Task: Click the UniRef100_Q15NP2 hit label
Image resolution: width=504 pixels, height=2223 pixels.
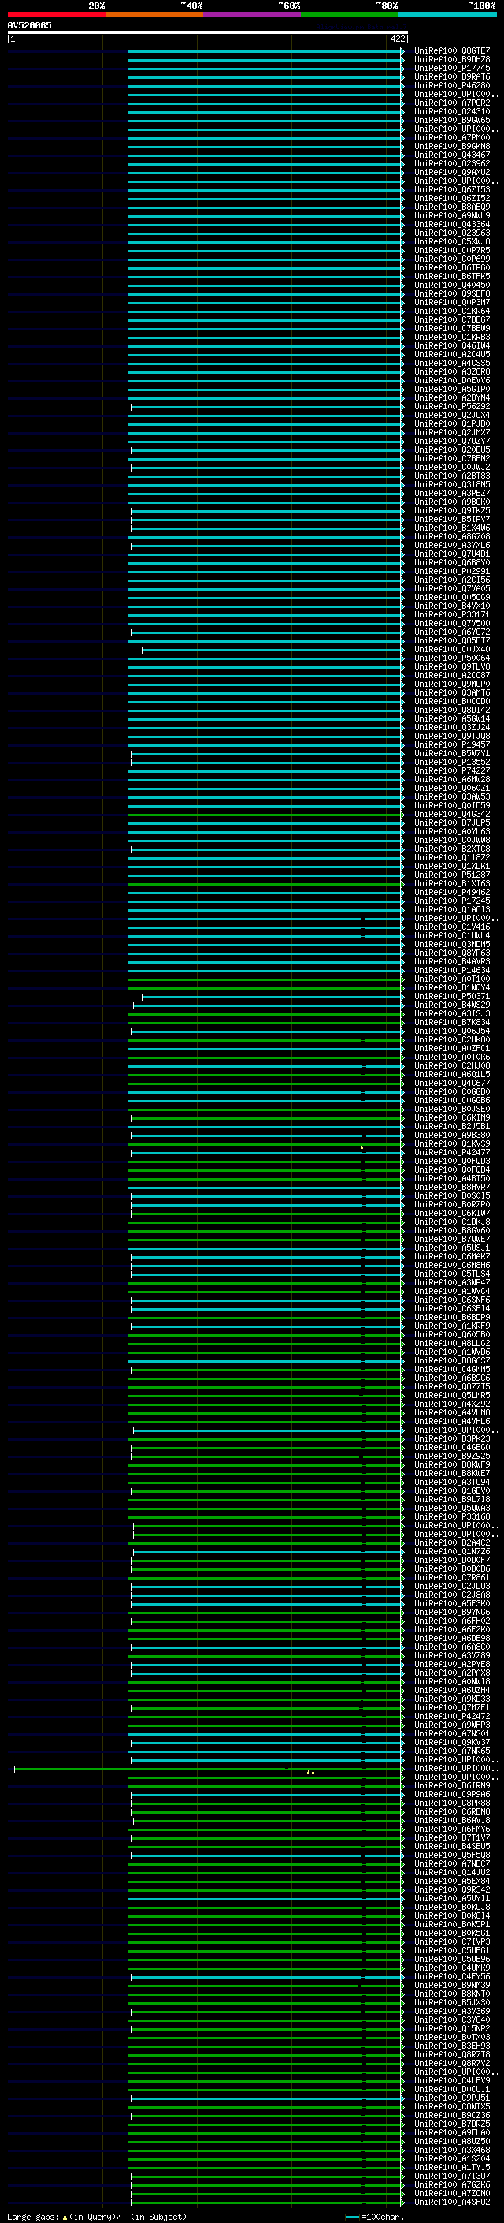Action: [x=452, y=2029]
